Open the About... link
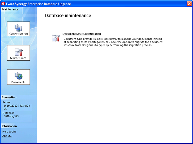This screenshot has width=193, height=144. click(7, 136)
